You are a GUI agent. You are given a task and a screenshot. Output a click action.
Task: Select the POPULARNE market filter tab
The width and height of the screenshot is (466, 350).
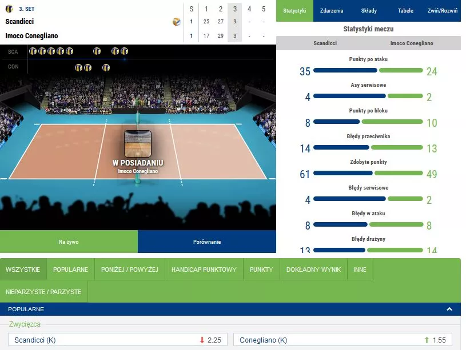[x=70, y=269]
